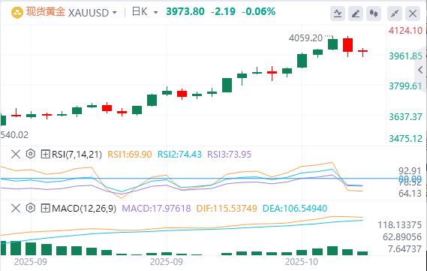Expand the MACD panel with plus icon
This screenshot has width=427, height=271.
point(45,209)
